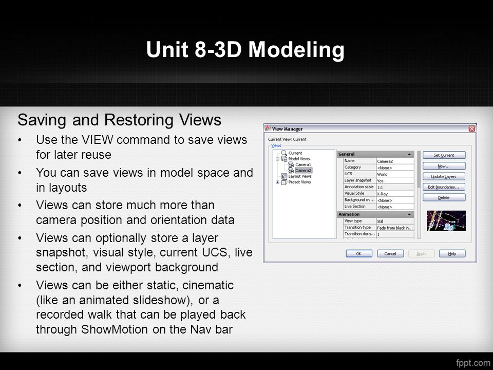This screenshot has width=493, height=370.
Task: Open the Layer snapshot value Yes
Action: coord(395,180)
